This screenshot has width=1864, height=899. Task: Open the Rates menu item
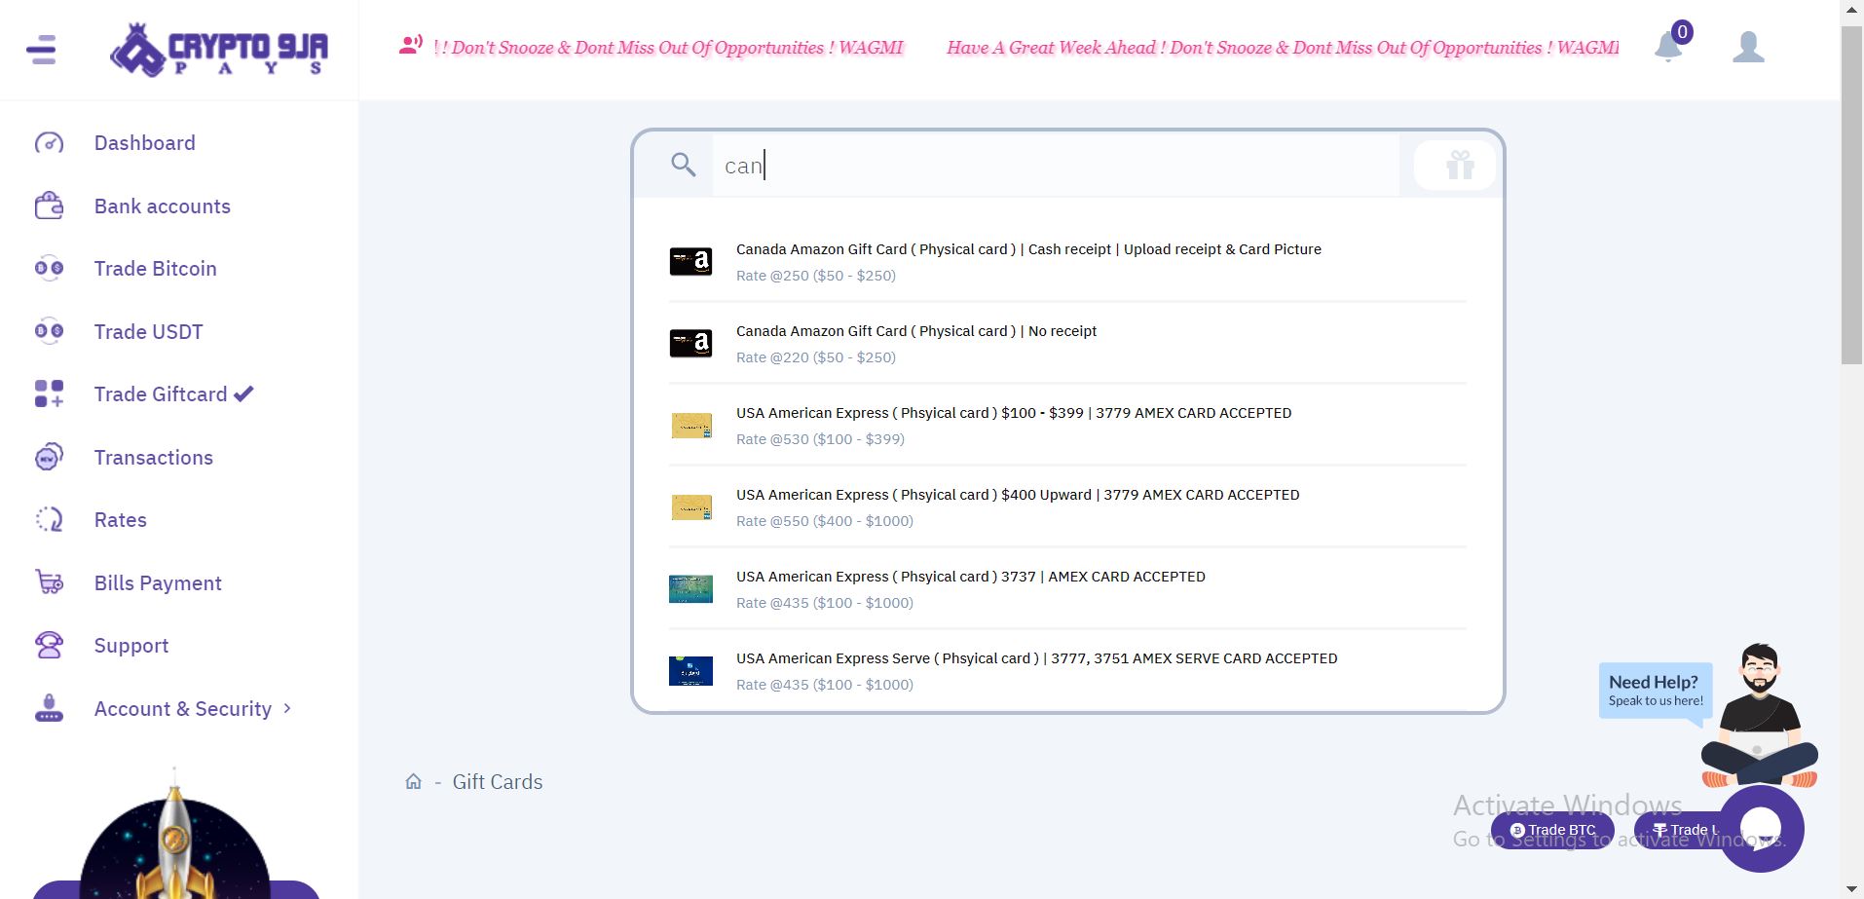click(120, 519)
